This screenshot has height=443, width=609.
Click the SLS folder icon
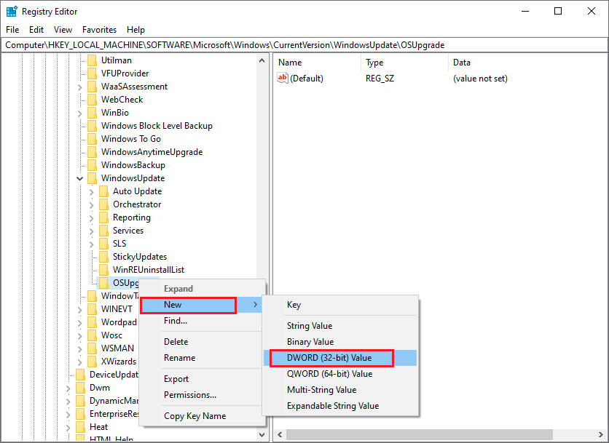click(103, 244)
